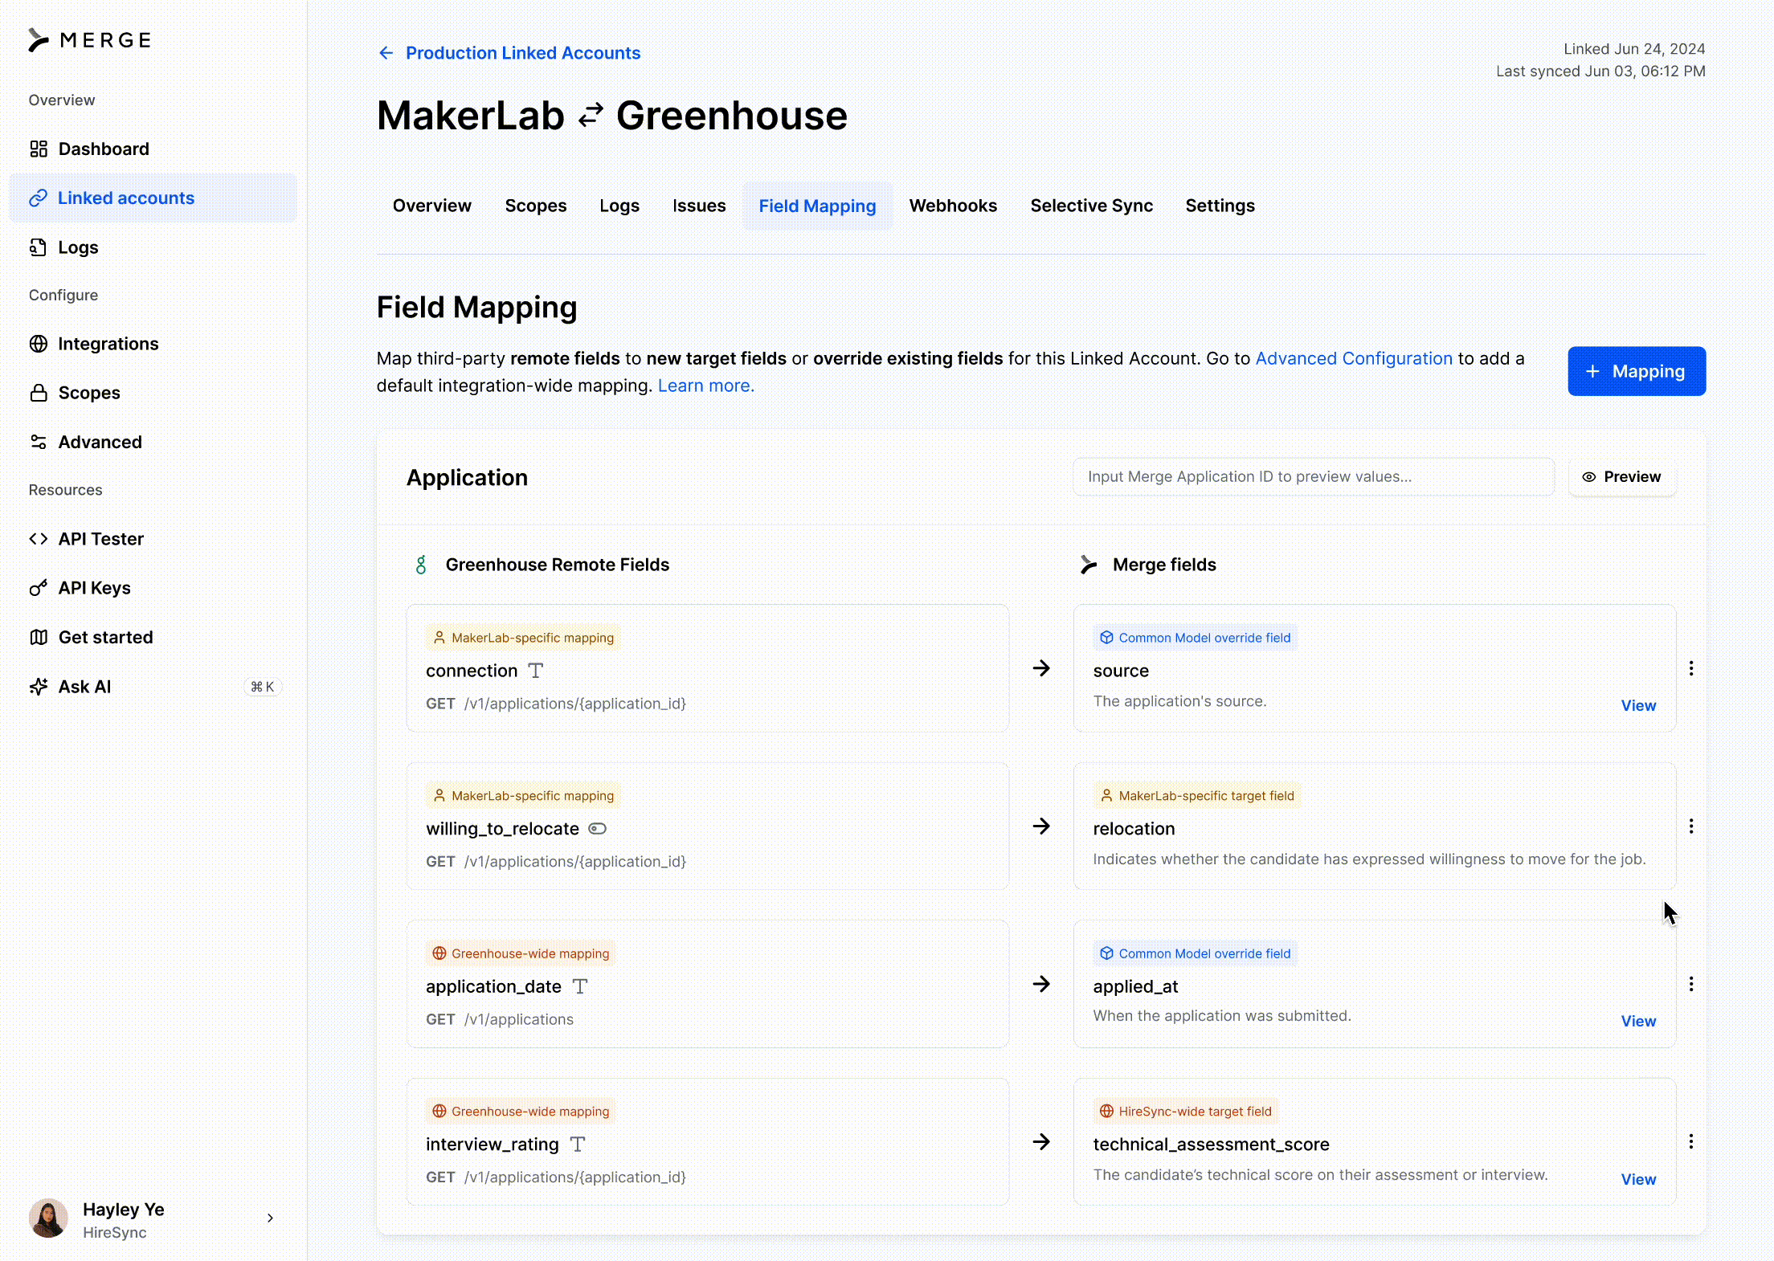The height and width of the screenshot is (1261, 1774).
Task: Go to Integrations in the sidebar
Action: (x=153, y=344)
